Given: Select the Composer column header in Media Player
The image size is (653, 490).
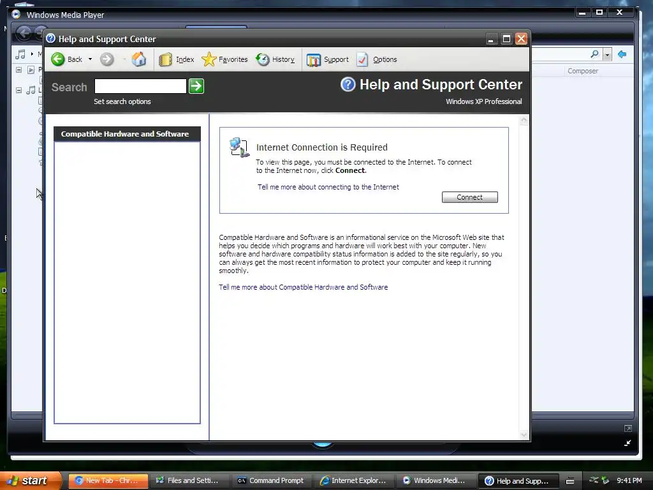Looking at the screenshot, I should pos(583,71).
